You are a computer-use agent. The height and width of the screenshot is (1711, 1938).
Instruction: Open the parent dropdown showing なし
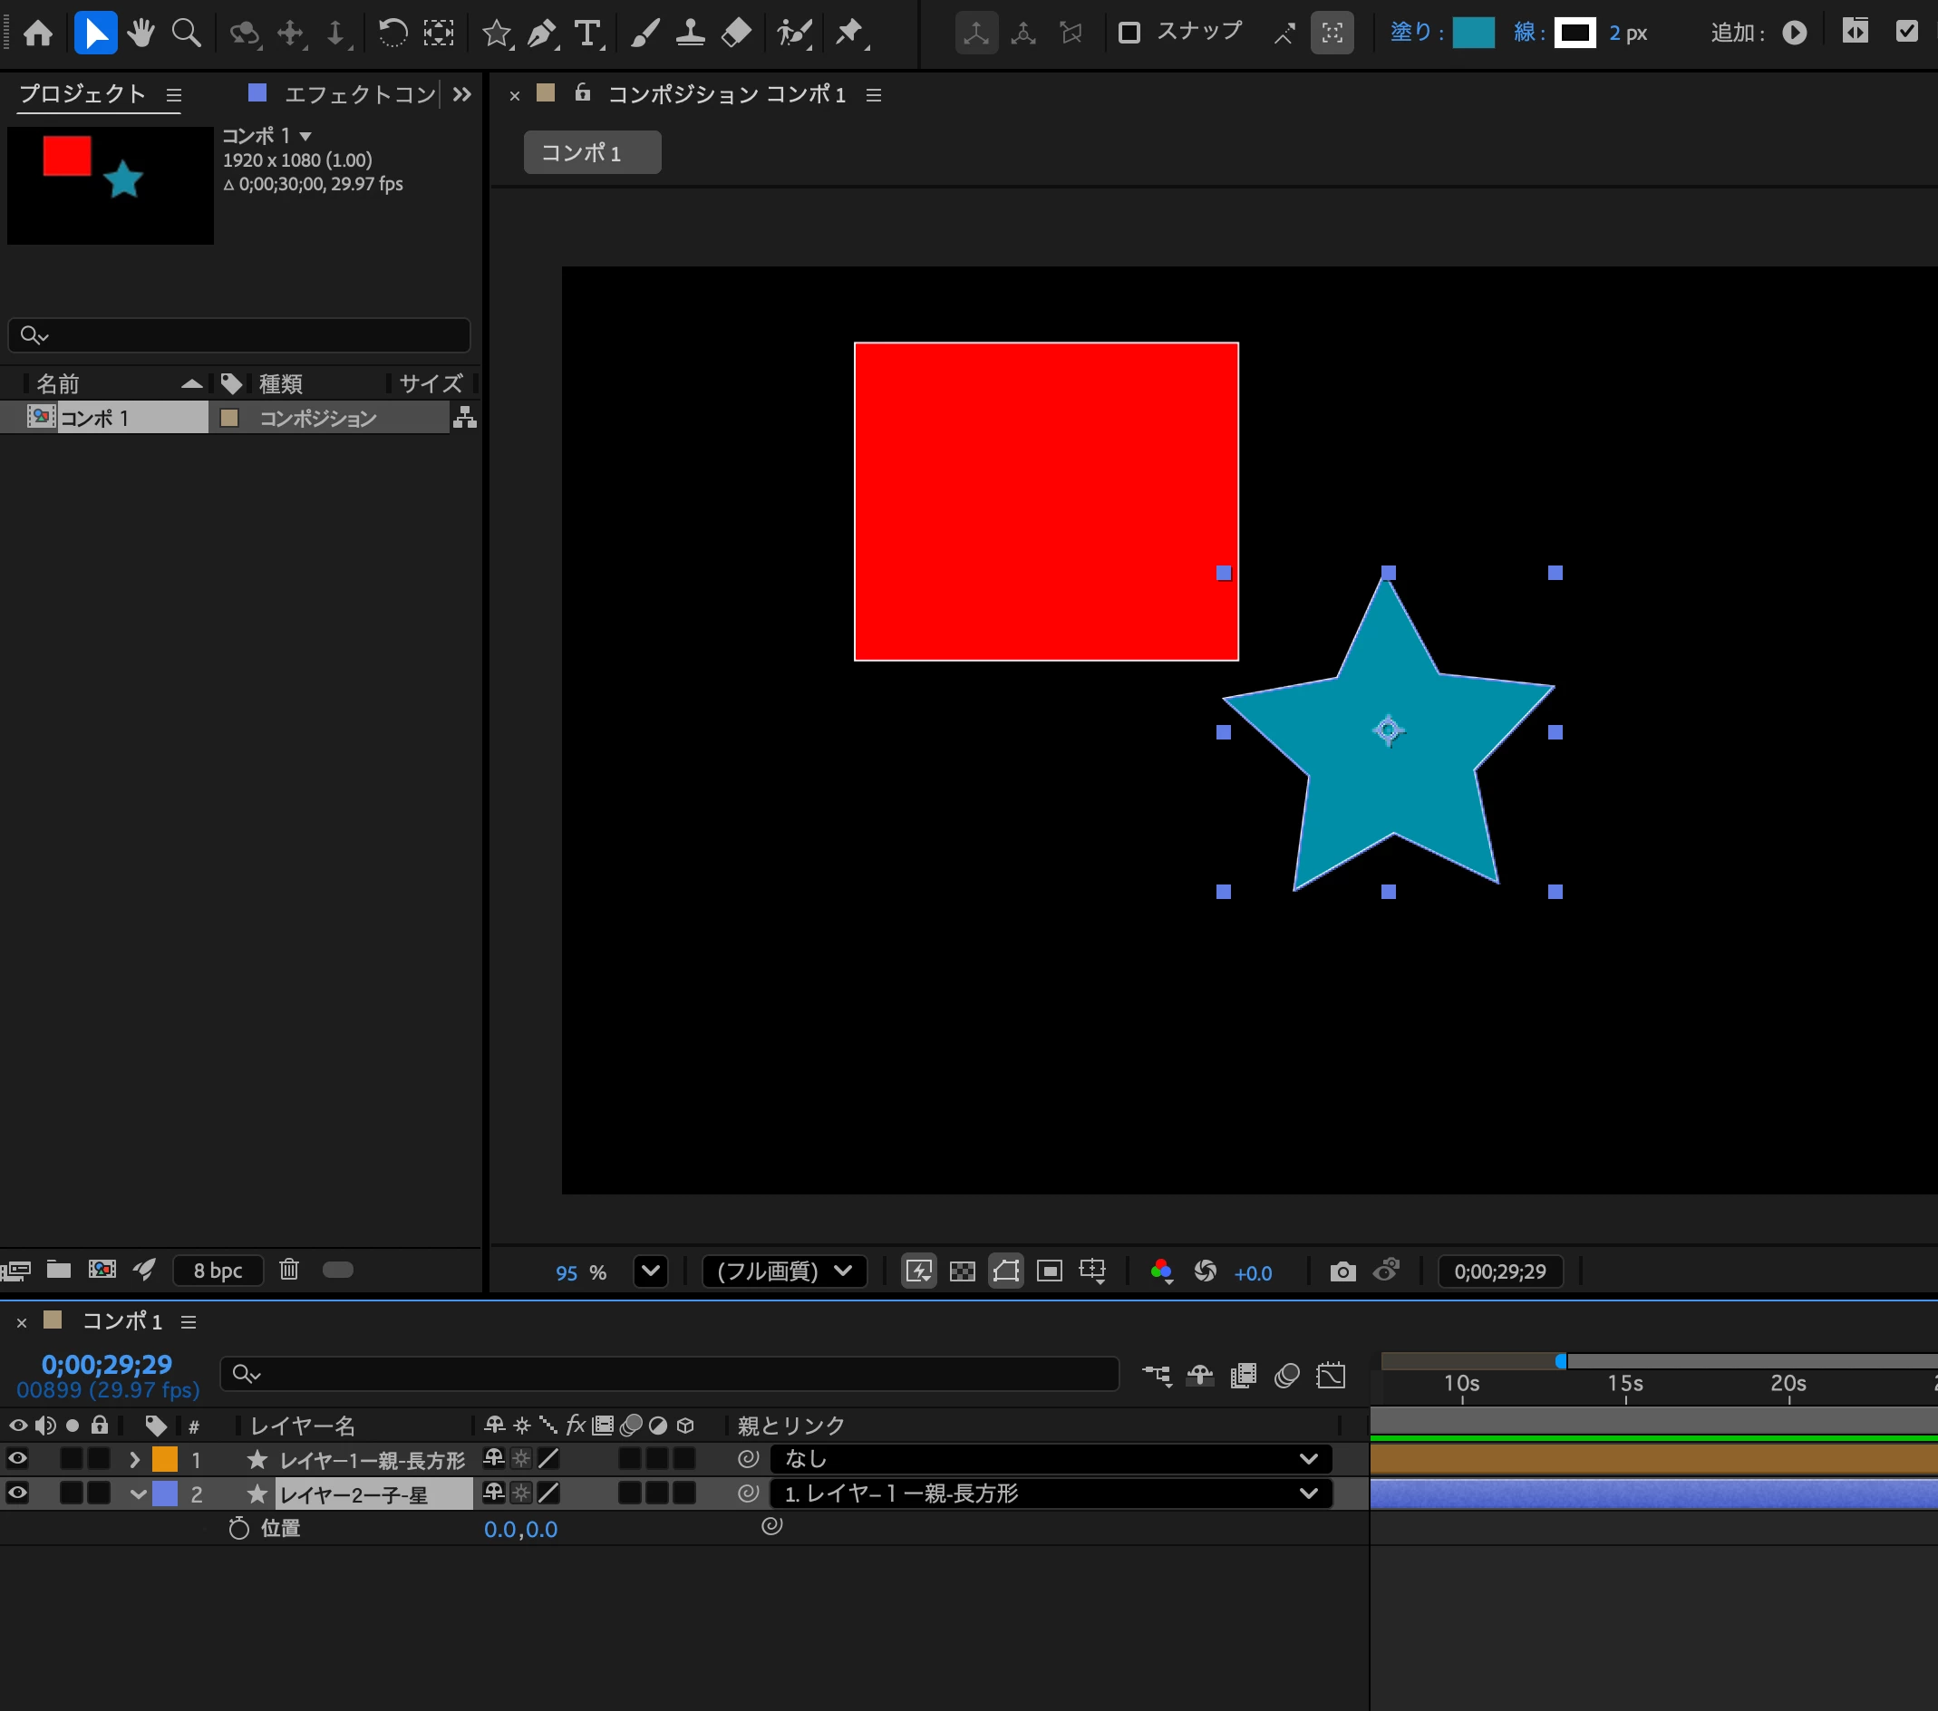(1051, 1459)
